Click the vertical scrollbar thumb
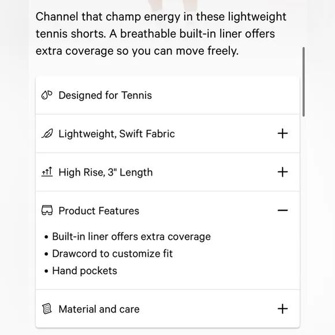The width and height of the screenshot is (335, 335). point(304,82)
